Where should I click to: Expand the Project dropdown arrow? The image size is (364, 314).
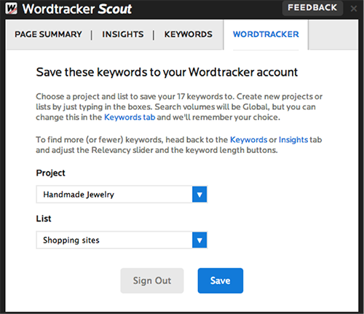click(x=199, y=195)
